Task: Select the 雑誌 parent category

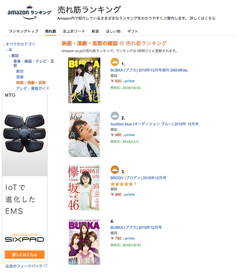Action: tap(15, 56)
